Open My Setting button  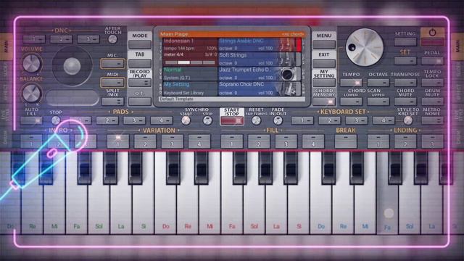click(x=324, y=83)
